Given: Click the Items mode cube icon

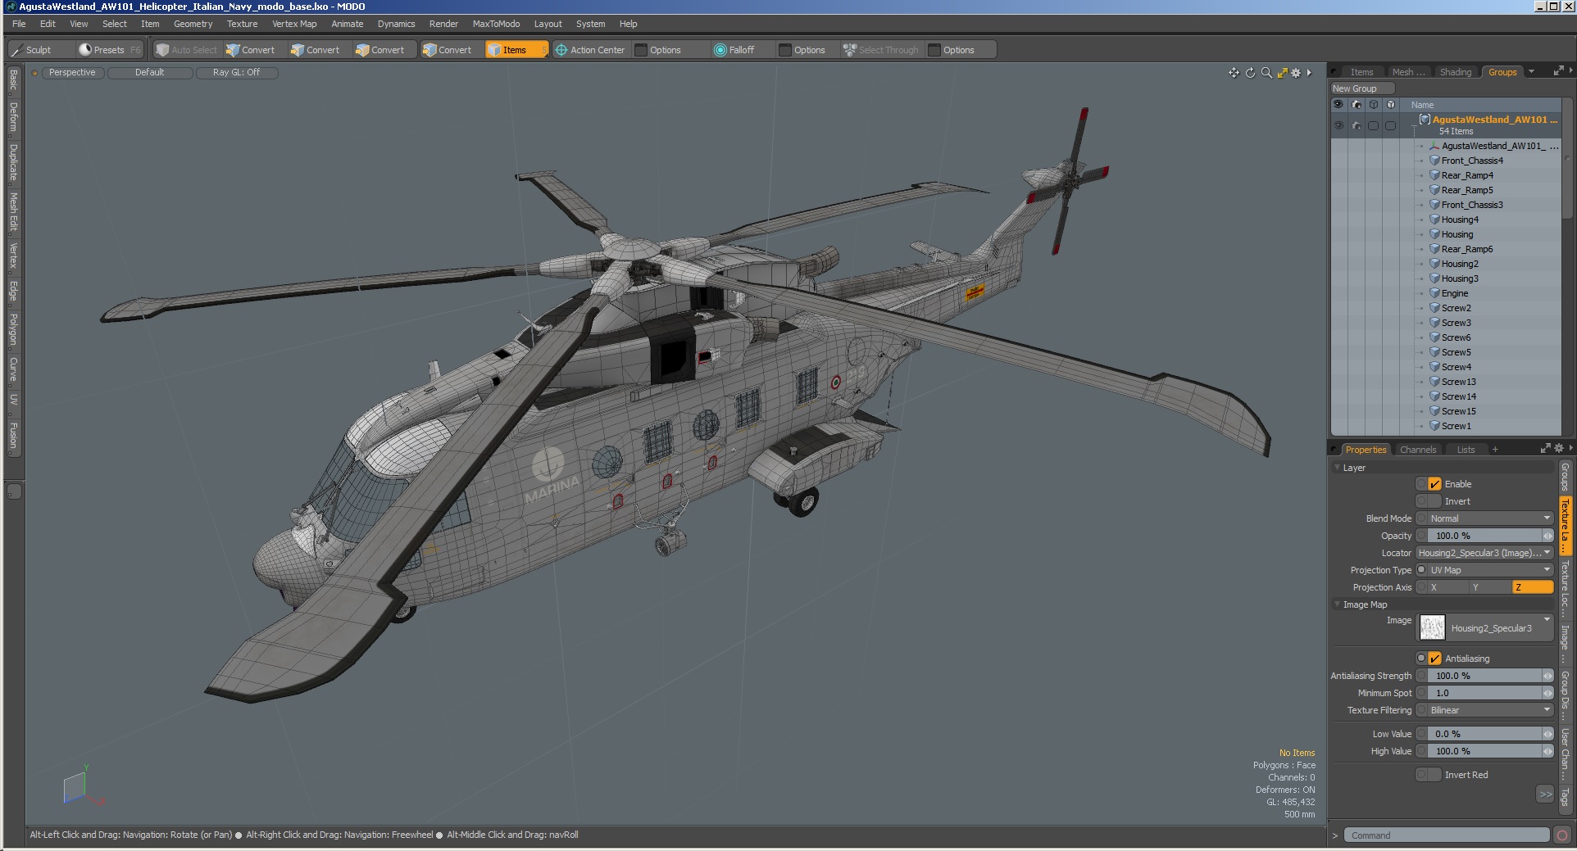Looking at the screenshot, I should [494, 50].
